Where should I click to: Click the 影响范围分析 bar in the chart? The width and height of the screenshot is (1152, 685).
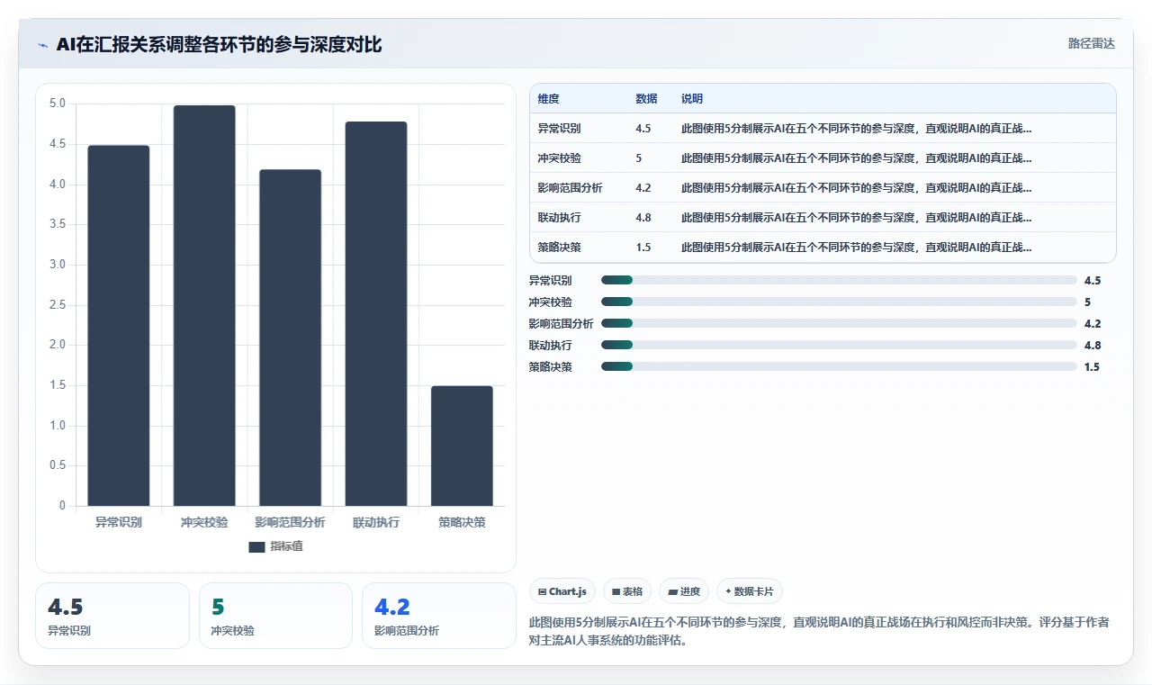[290, 338]
